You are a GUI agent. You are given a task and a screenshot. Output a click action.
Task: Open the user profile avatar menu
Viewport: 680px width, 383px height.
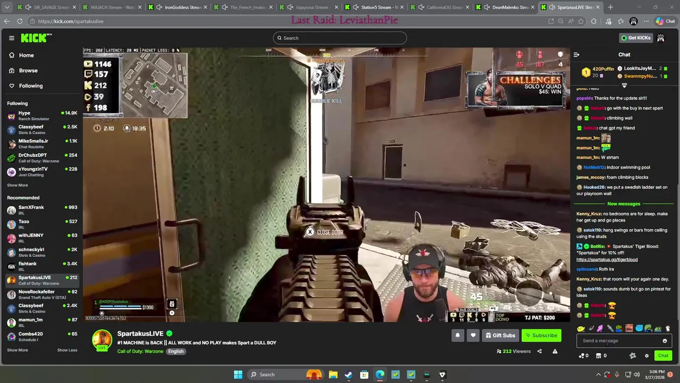point(661,38)
